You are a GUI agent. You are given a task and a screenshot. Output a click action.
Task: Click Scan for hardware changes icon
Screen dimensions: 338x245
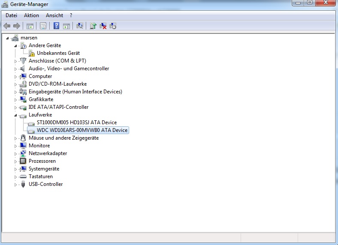(x=79, y=26)
